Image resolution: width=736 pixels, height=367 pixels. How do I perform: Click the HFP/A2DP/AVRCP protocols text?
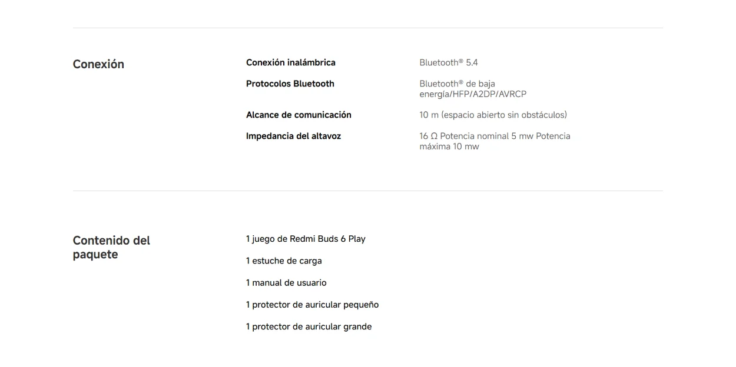coord(489,94)
